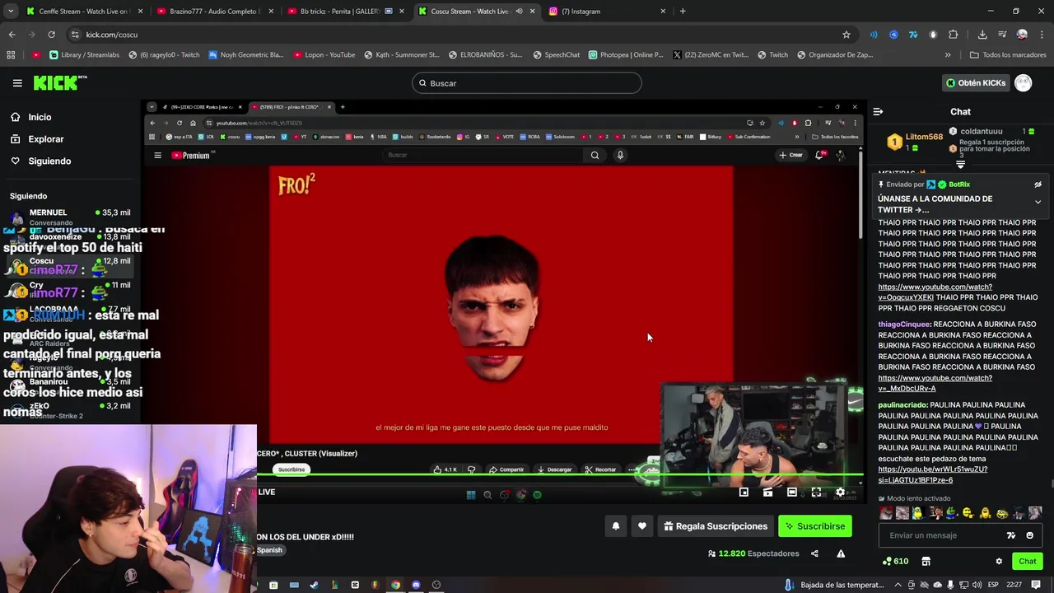
Task: Switch to Bb trickz Perrita tab
Action: (346, 12)
